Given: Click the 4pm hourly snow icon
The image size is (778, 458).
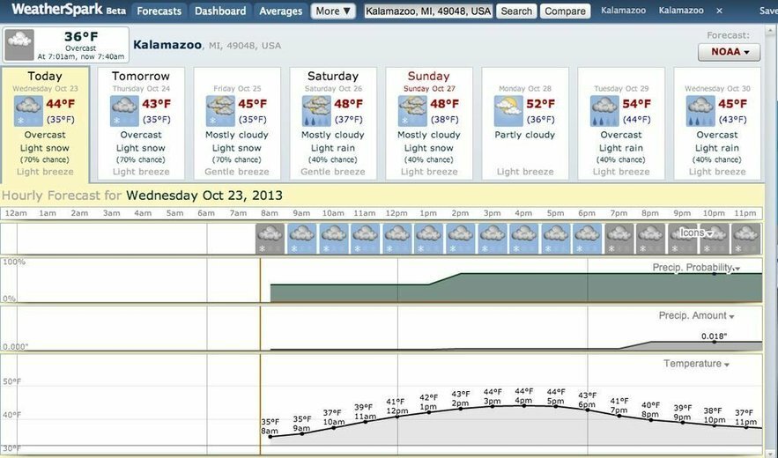Looking at the screenshot, I should point(524,239).
